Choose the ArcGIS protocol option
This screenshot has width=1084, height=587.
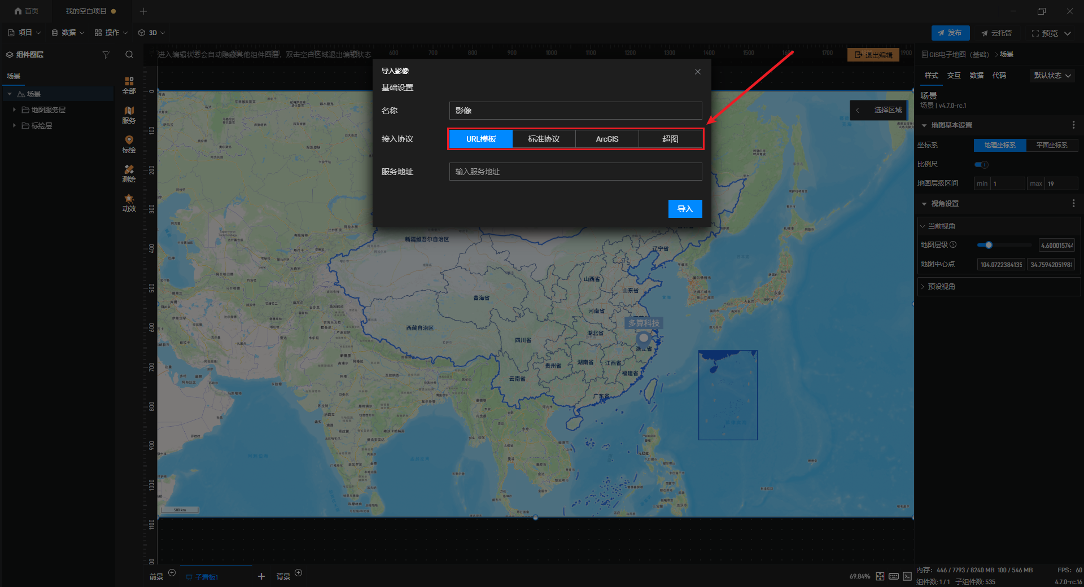(x=607, y=139)
